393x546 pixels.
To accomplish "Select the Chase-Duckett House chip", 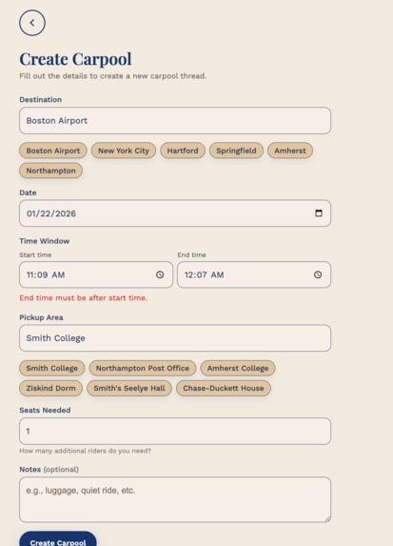I will click(224, 388).
